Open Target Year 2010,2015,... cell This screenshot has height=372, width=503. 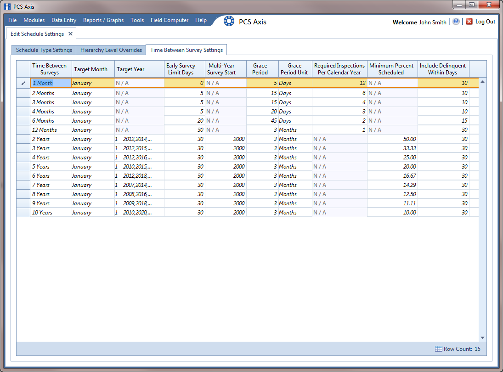(139, 166)
